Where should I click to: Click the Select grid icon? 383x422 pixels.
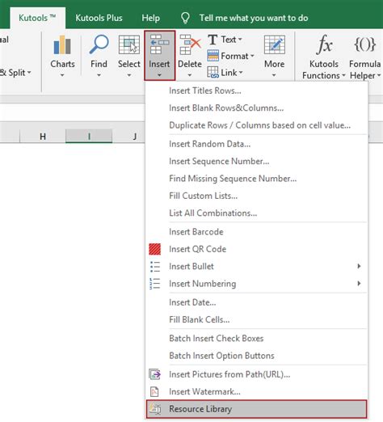point(129,44)
